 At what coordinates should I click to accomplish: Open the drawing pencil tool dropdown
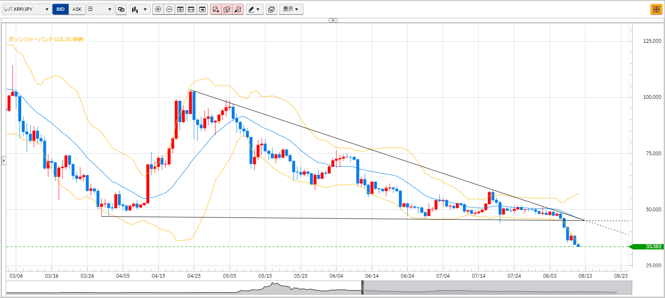pyautogui.click(x=255, y=9)
